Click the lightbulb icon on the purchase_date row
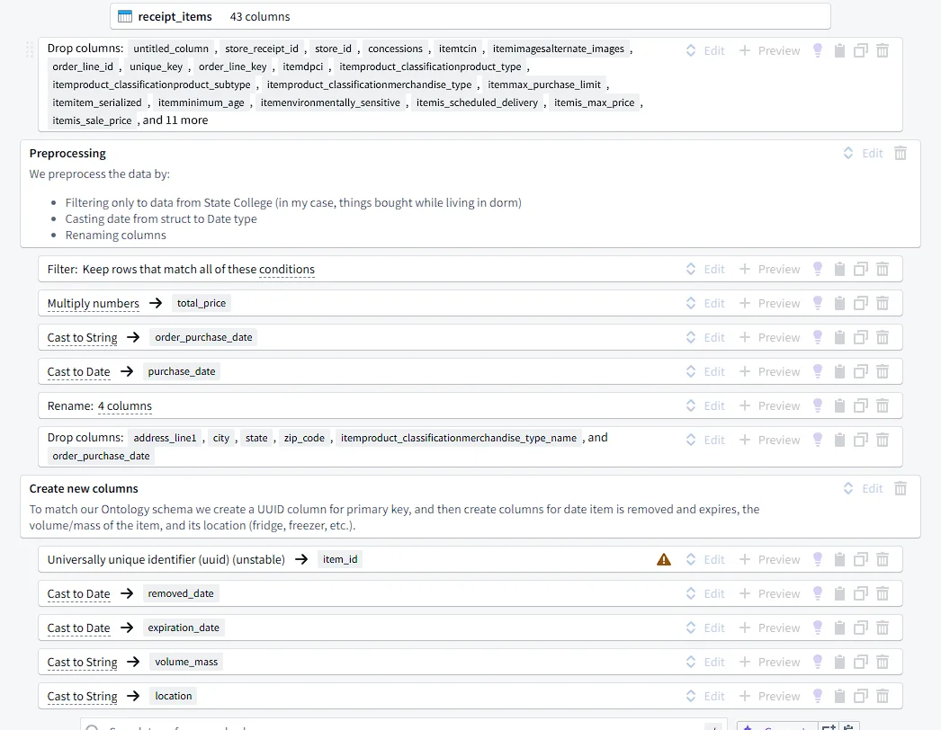This screenshot has width=941, height=730. point(818,371)
